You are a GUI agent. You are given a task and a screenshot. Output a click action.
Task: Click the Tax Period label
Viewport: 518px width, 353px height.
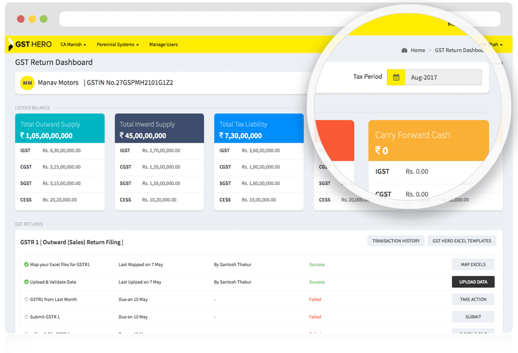(x=367, y=77)
